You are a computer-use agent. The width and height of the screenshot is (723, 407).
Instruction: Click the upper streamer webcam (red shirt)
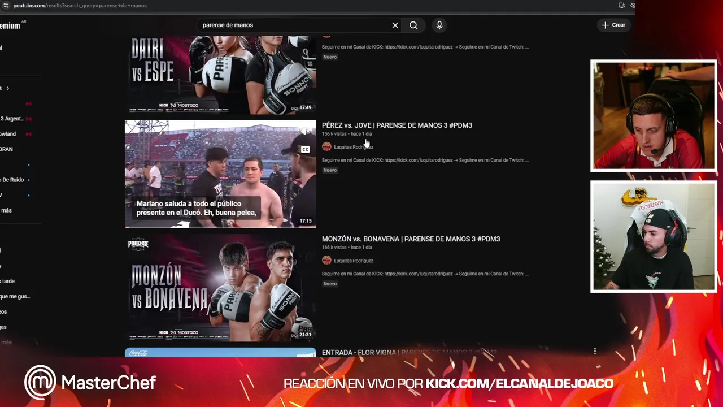654,115
